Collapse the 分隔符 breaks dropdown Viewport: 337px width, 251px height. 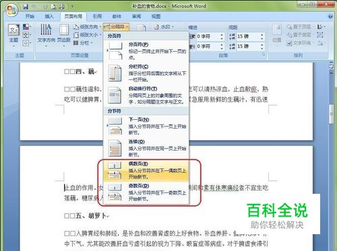[116, 27]
